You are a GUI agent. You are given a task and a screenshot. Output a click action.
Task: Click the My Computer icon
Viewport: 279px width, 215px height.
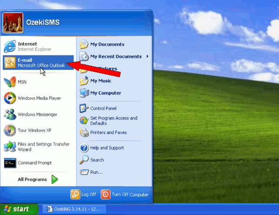tap(84, 93)
